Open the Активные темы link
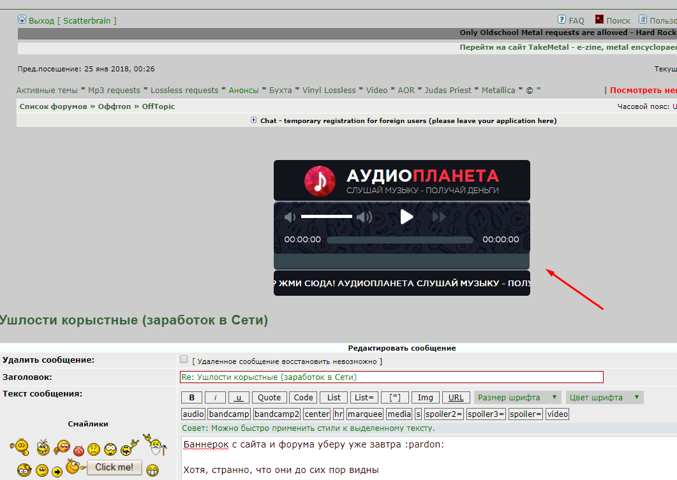Viewport: 677px width, 480px height. pyautogui.click(x=47, y=90)
